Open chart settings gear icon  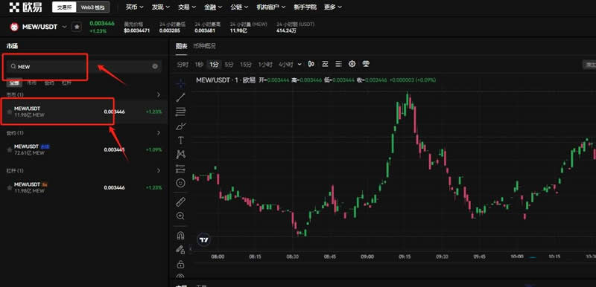(x=352, y=64)
